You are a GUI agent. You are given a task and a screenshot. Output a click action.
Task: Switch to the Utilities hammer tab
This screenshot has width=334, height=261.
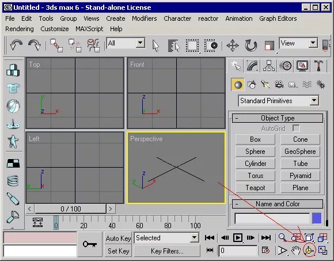click(319, 66)
